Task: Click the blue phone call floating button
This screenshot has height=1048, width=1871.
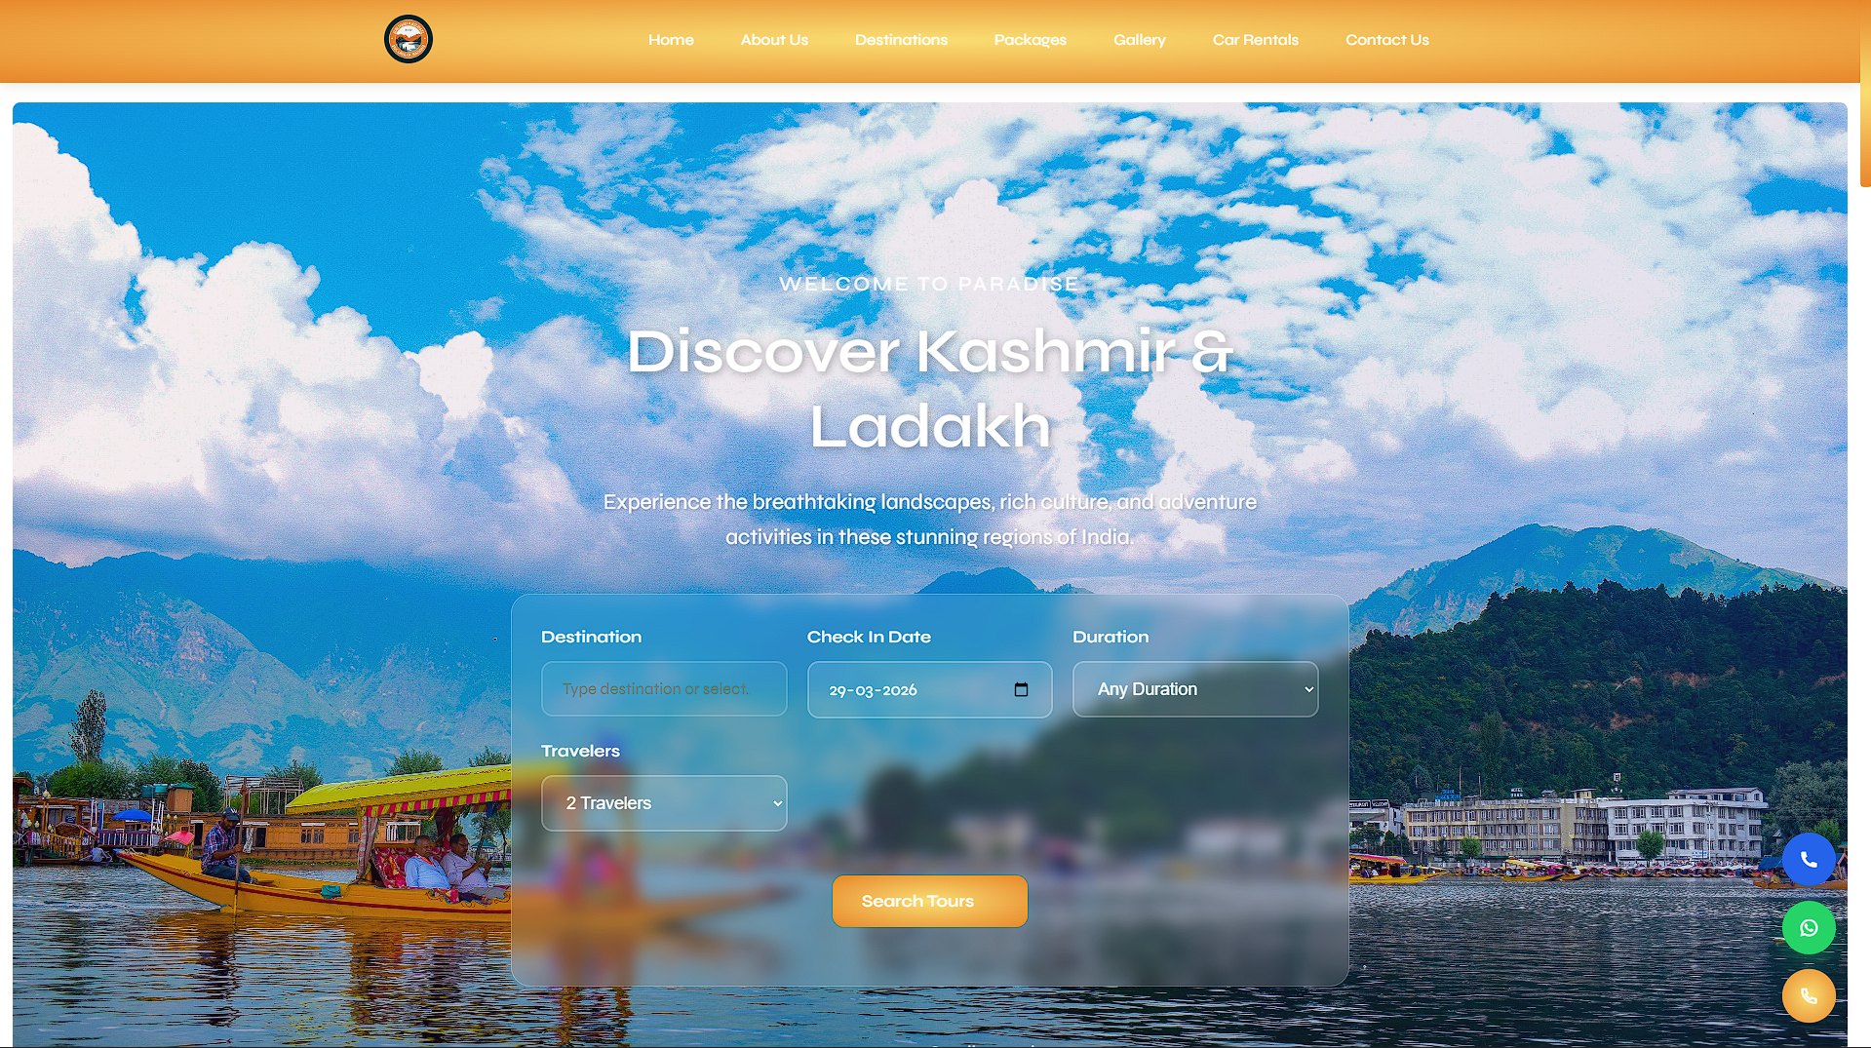Action: point(1808,859)
